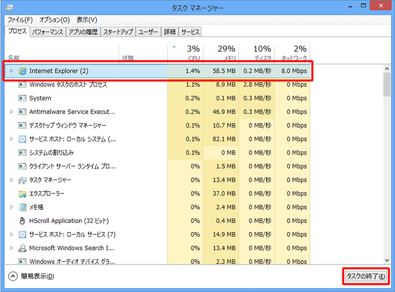Expand the Microsoft Windows Search Indexer row
Viewport: 395px width, 292px height.
click(x=11, y=248)
